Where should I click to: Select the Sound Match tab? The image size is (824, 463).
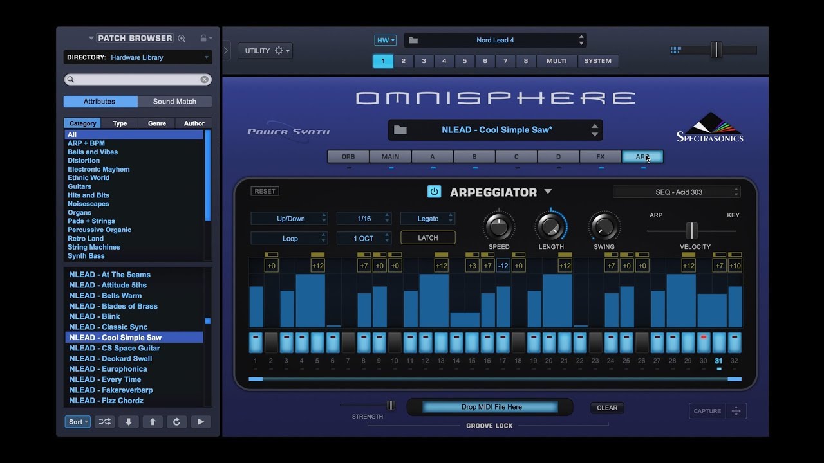174,102
